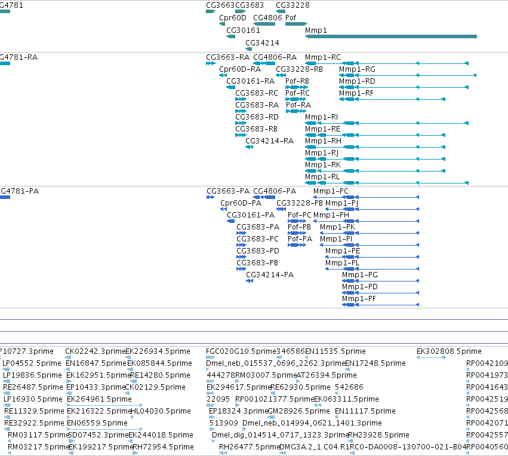
Task: Select protein Mmp1-PC label
Action: coord(331,191)
